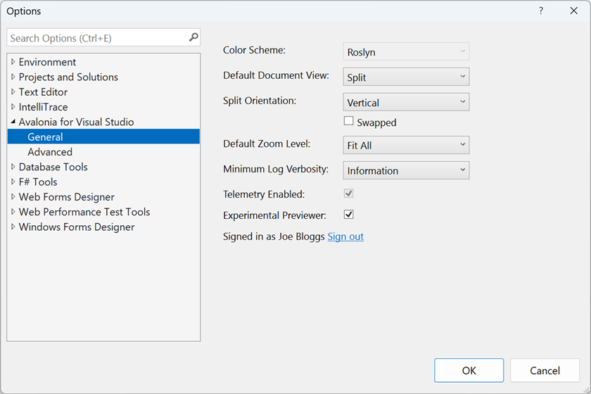Click the Split Orientation label
591x394 pixels.
point(260,101)
